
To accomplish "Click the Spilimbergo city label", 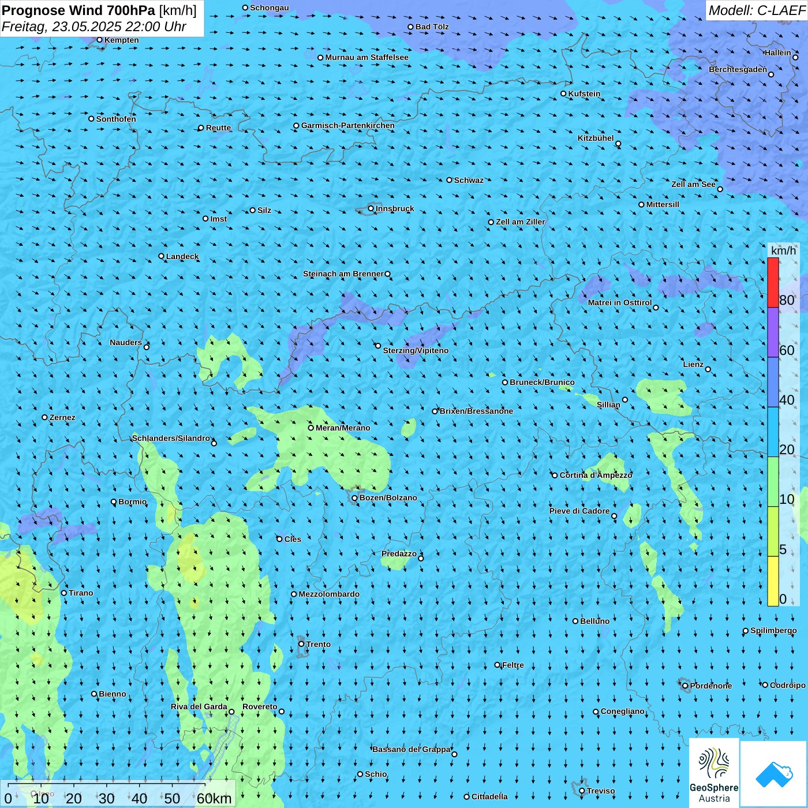I will (773, 630).
